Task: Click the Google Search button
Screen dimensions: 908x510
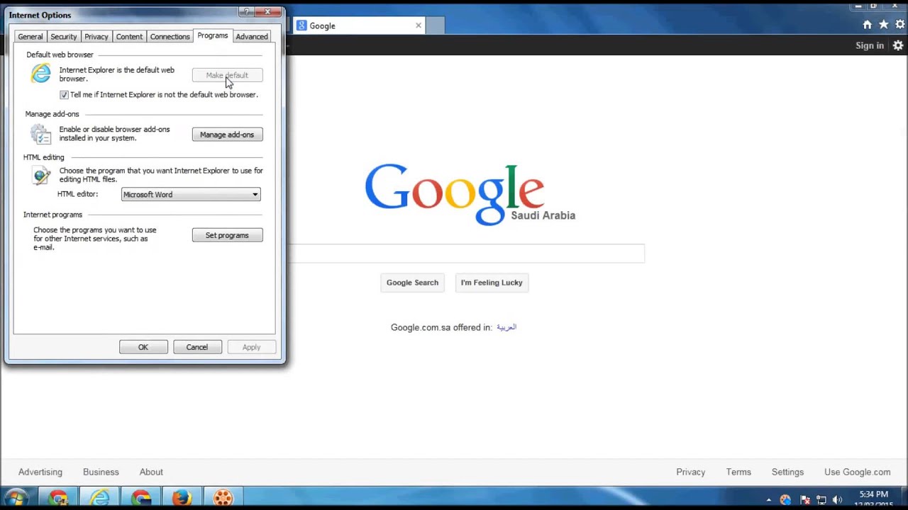Action: tap(412, 283)
